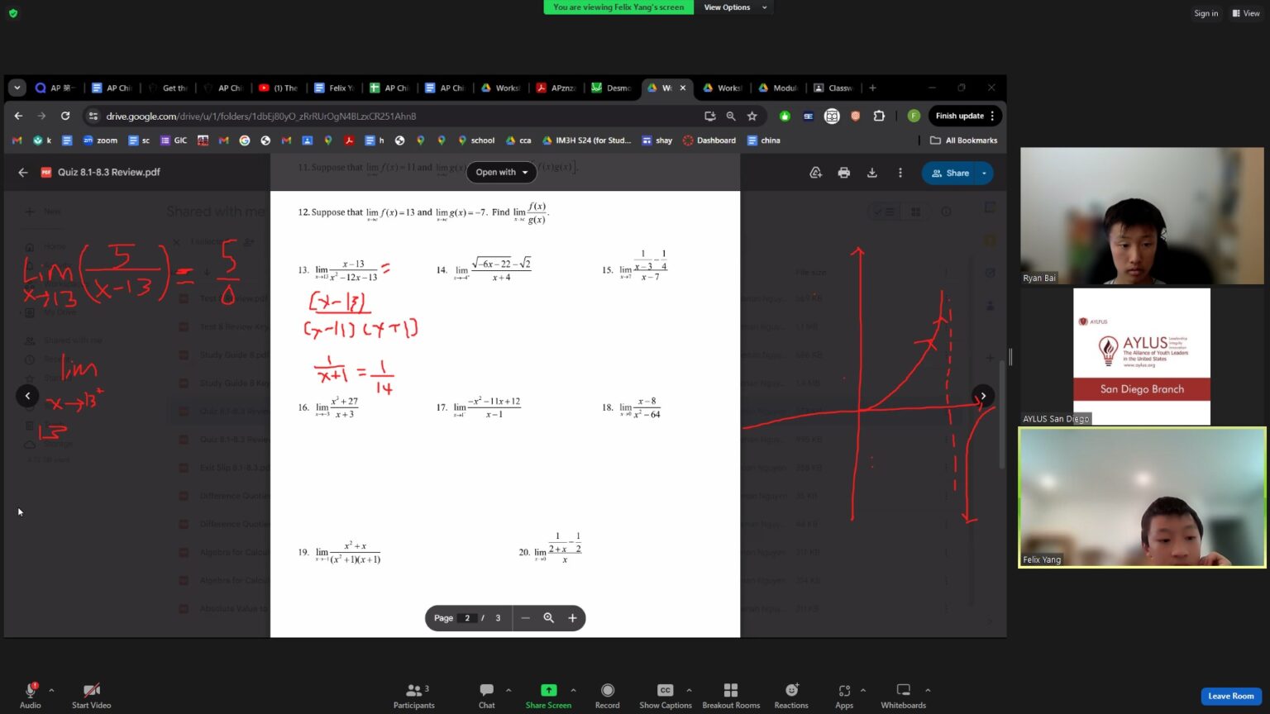Viewport: 1270px width, 714px height.
Task: Open the View Options dropdown
Action: coord(735,7)
